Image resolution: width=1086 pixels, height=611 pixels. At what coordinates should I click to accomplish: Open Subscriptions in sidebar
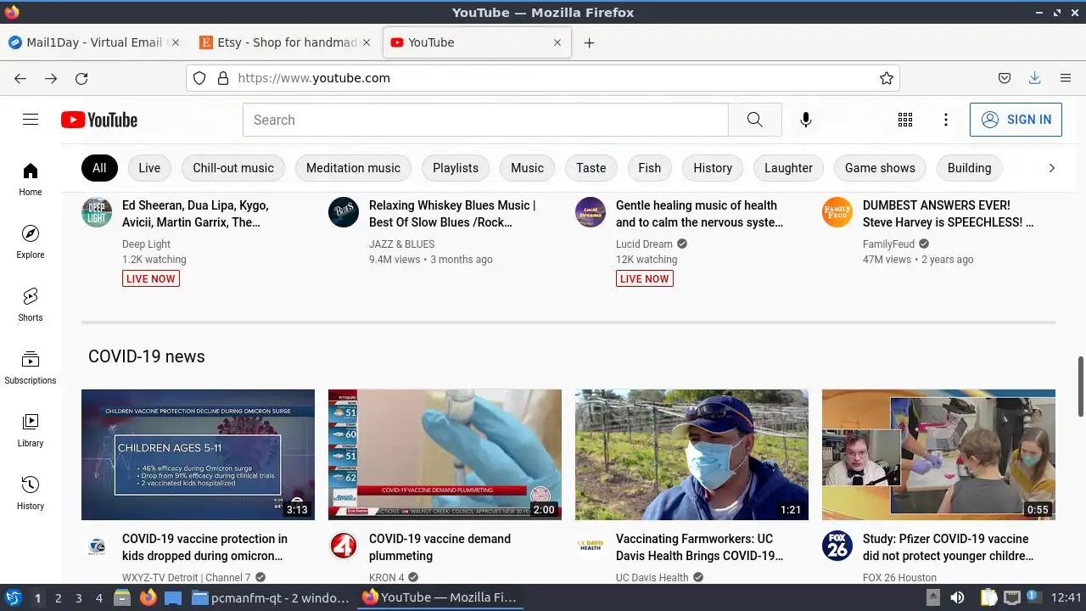tap(31, 367)
